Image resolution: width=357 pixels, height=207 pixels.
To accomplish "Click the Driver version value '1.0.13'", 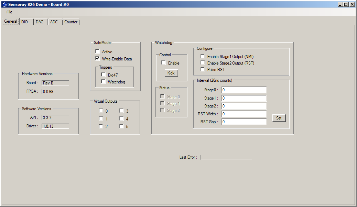I will 55,126.
